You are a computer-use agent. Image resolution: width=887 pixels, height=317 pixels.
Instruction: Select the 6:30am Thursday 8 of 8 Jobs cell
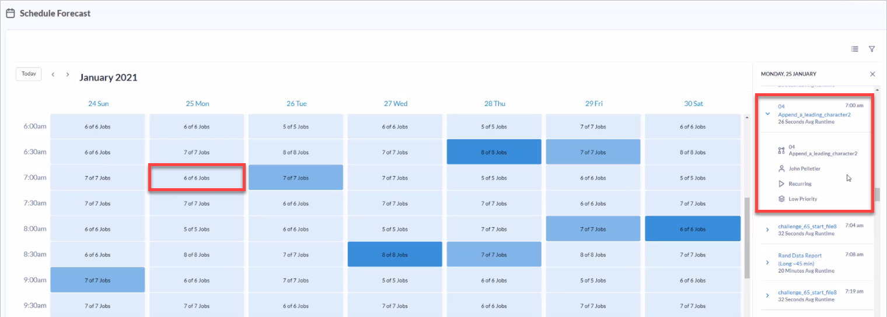(x=494, y=152)
